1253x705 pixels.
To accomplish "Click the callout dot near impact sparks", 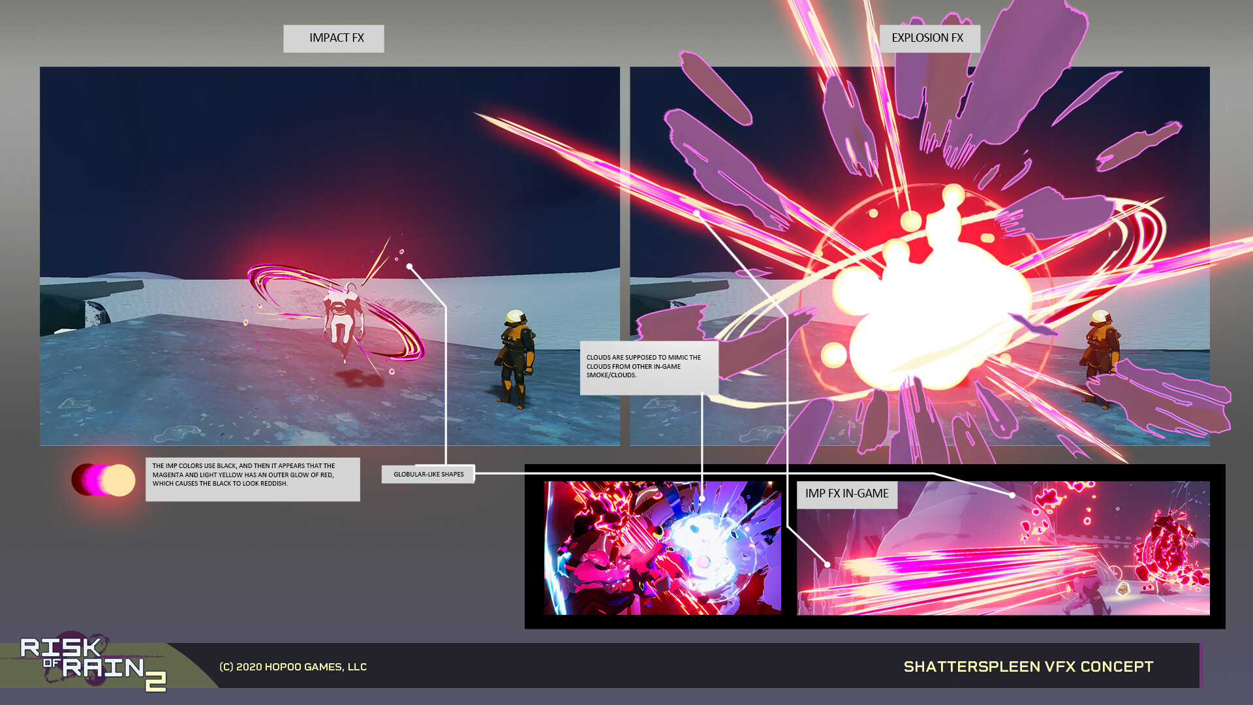I will 409,266.
